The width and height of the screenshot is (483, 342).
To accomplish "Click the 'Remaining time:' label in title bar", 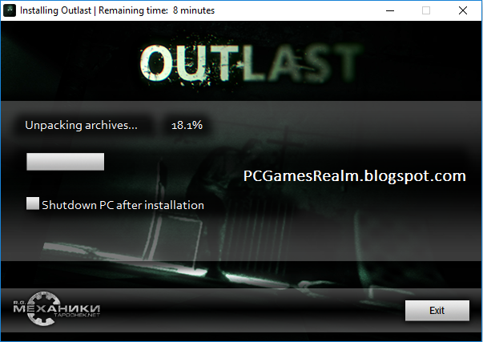I will (134, 10).
